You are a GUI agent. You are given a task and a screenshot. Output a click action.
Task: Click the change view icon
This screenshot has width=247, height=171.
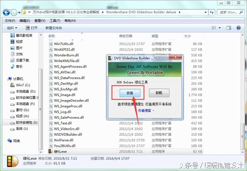[214, 28]
